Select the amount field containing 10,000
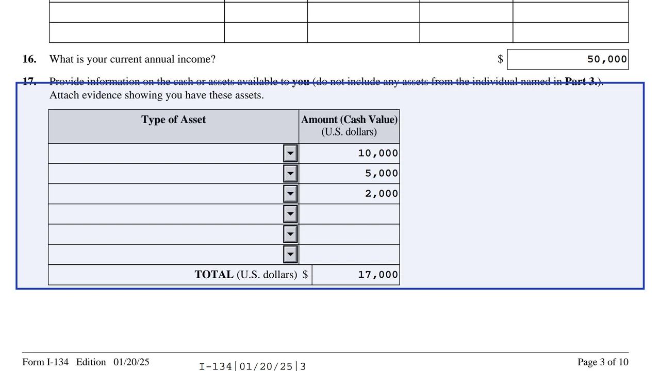660x371 pixels. pyautogui.click(x=349, y=153)
